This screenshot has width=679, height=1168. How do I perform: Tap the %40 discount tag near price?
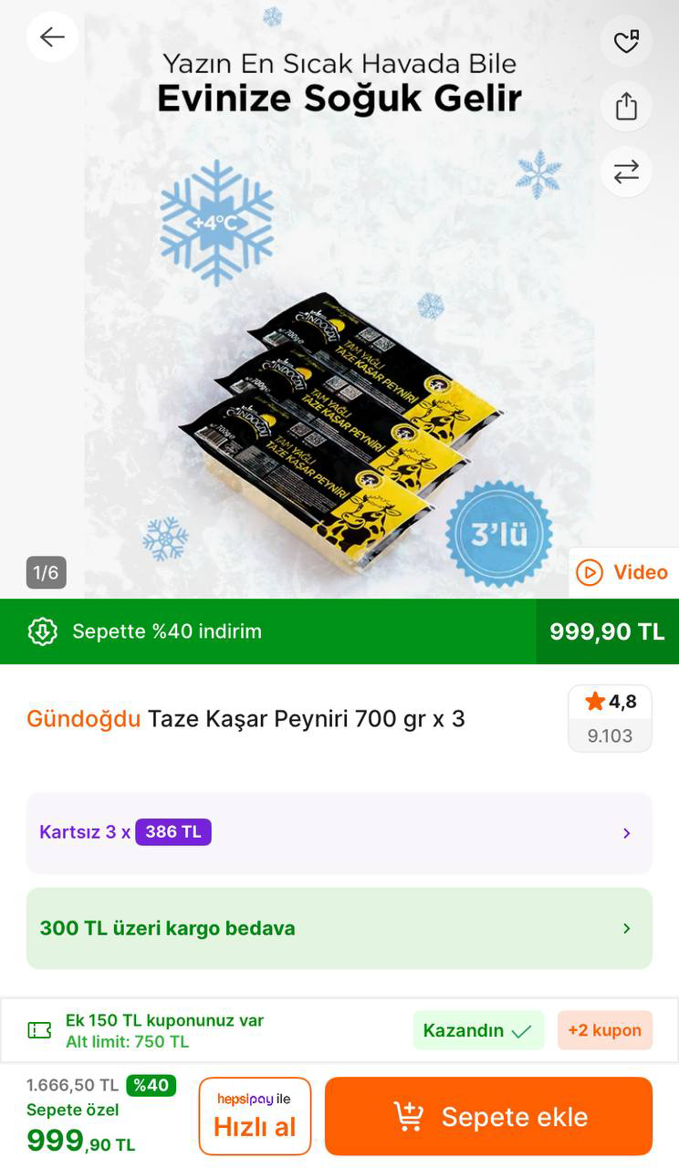[x=151, y=1085]
